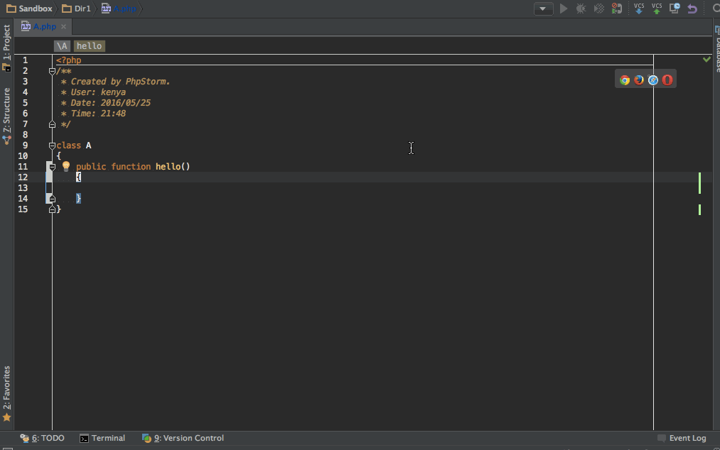Click the Event Log speech-bubble icon
The height and width of the screenshot is (450, 720).
point(662,438)
